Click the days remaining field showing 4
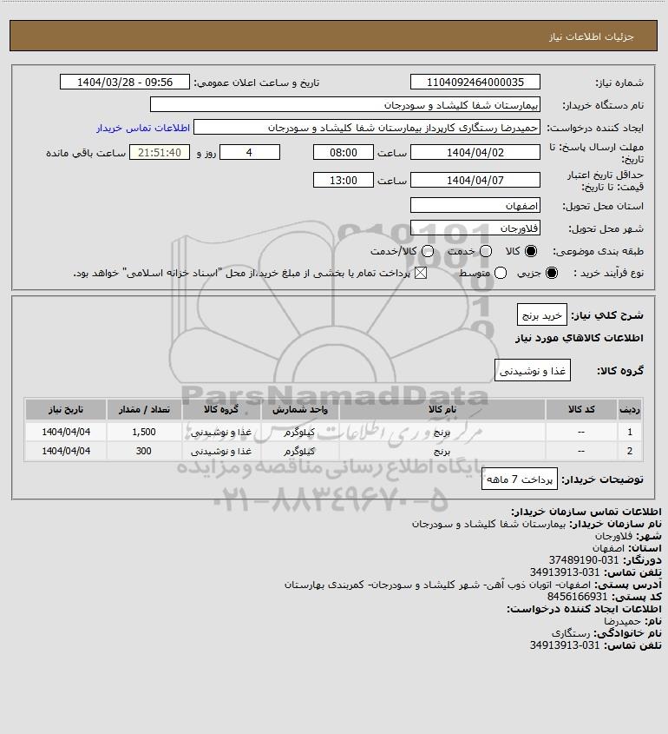 [250, 152]
